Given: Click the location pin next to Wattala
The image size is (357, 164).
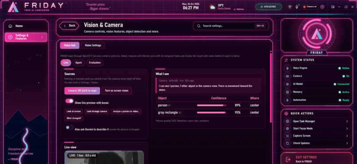Looking at the screenshot, I should [234, 9].
